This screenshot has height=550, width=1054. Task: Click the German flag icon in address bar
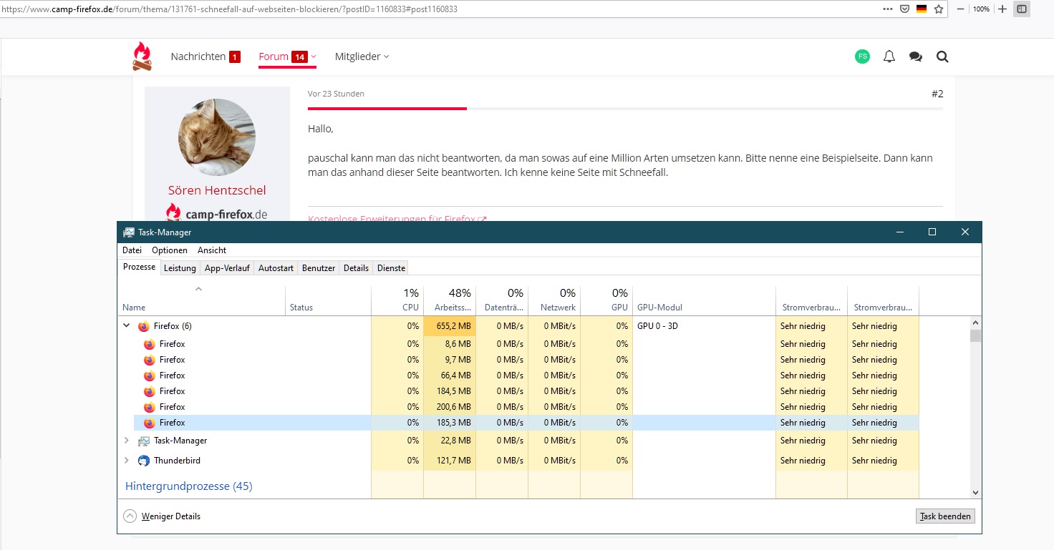(x=922, y=9)
